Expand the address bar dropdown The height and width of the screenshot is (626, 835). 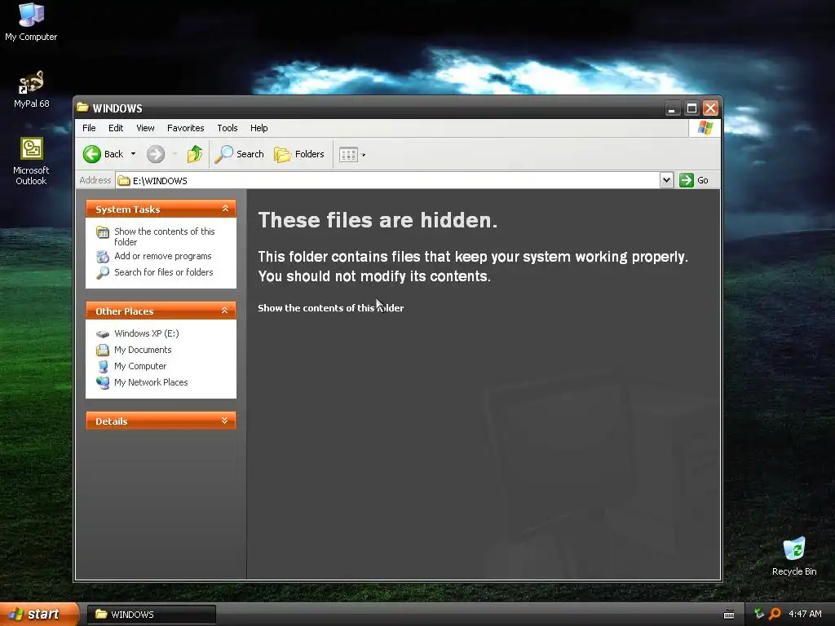pyautogui.click(x=666, y=180)
